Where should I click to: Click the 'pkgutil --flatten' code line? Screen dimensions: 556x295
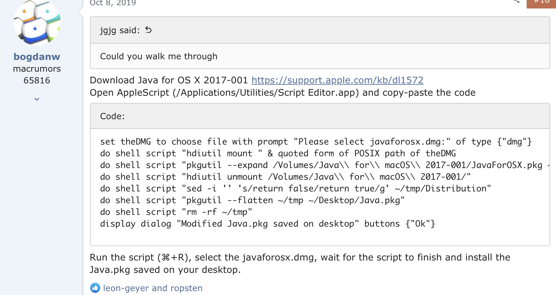point(253,200)
